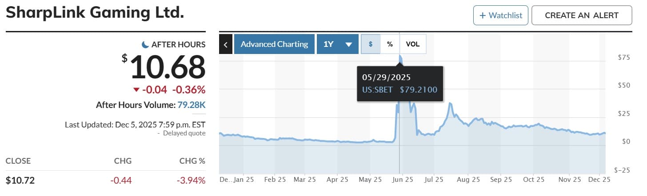The width and height of the screenshot is (647, 196).
Task: Click the $10.72 closing price value
Action: (x=20, y=180)
